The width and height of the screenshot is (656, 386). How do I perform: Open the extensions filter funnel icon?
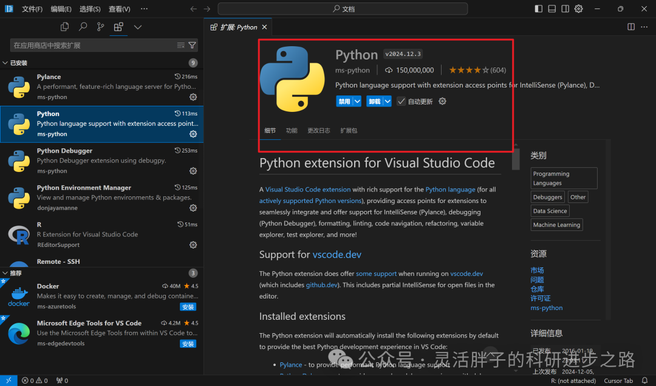coord(192,45)
